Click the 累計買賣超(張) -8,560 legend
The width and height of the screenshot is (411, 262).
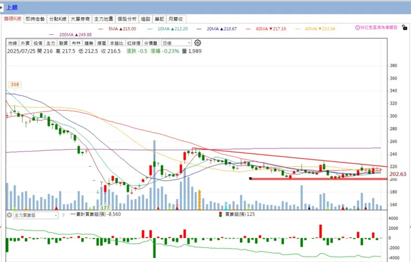pos(96,214)
